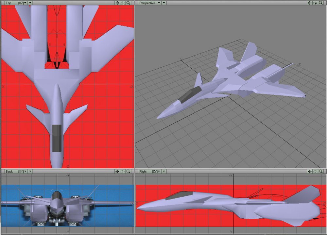Image resolution: width=327 pixels, height=235 pixels.
Task: Click the pan icon in Back viewport
Action: 117,171
